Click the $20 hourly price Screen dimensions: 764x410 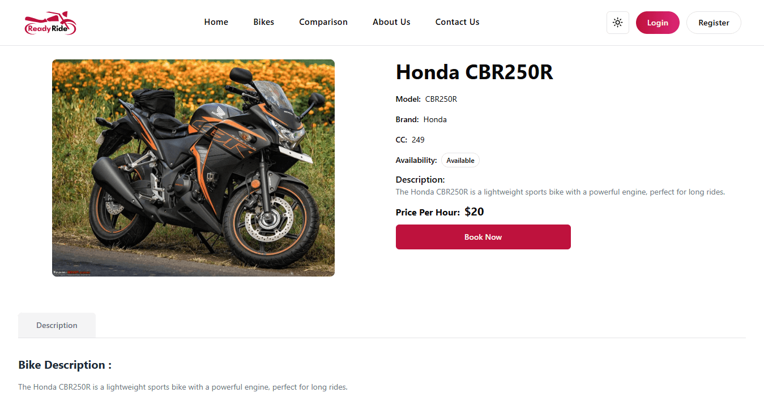pyautogui.click(x=474, y=212)
